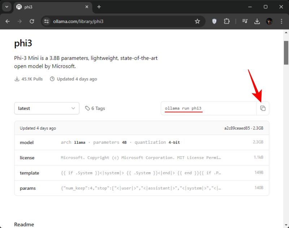Viewport: 289px width, 228px height.
Task: Open site information icon in address bar
Action: coord(47,22)
